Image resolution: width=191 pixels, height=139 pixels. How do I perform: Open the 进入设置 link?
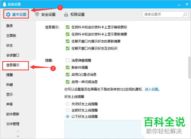click(x=152, y=89)
